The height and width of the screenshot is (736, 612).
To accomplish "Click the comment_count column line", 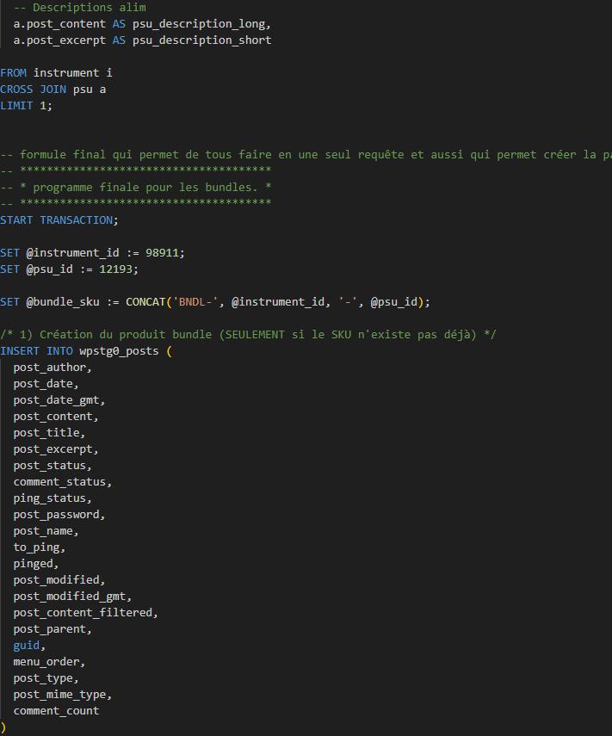I will pos(56,711).
